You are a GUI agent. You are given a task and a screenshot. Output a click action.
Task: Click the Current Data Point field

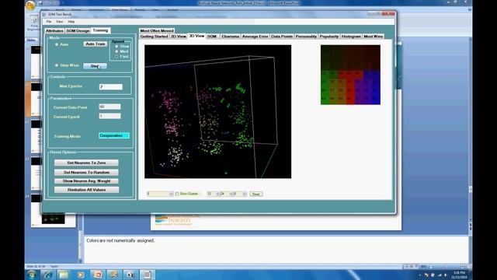(x=109, y=107)
